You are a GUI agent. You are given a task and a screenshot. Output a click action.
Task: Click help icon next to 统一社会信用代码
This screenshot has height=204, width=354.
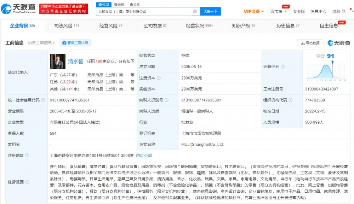coord(43,100)
